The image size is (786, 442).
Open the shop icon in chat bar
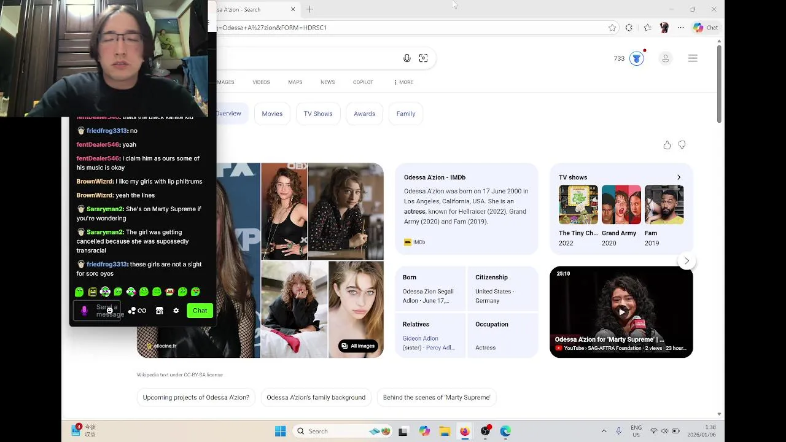tap(159, 311)
